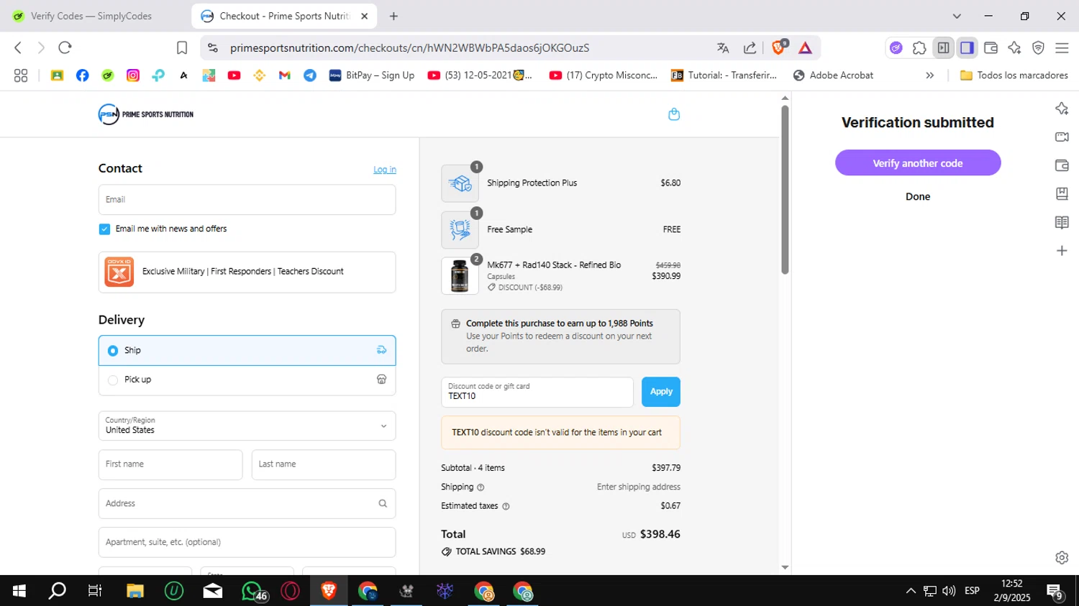This screenshot has width=1079, height=606.
Task: Open Leo AI sparkle icon in toolbar
Action: click(x=1014, y=48)
